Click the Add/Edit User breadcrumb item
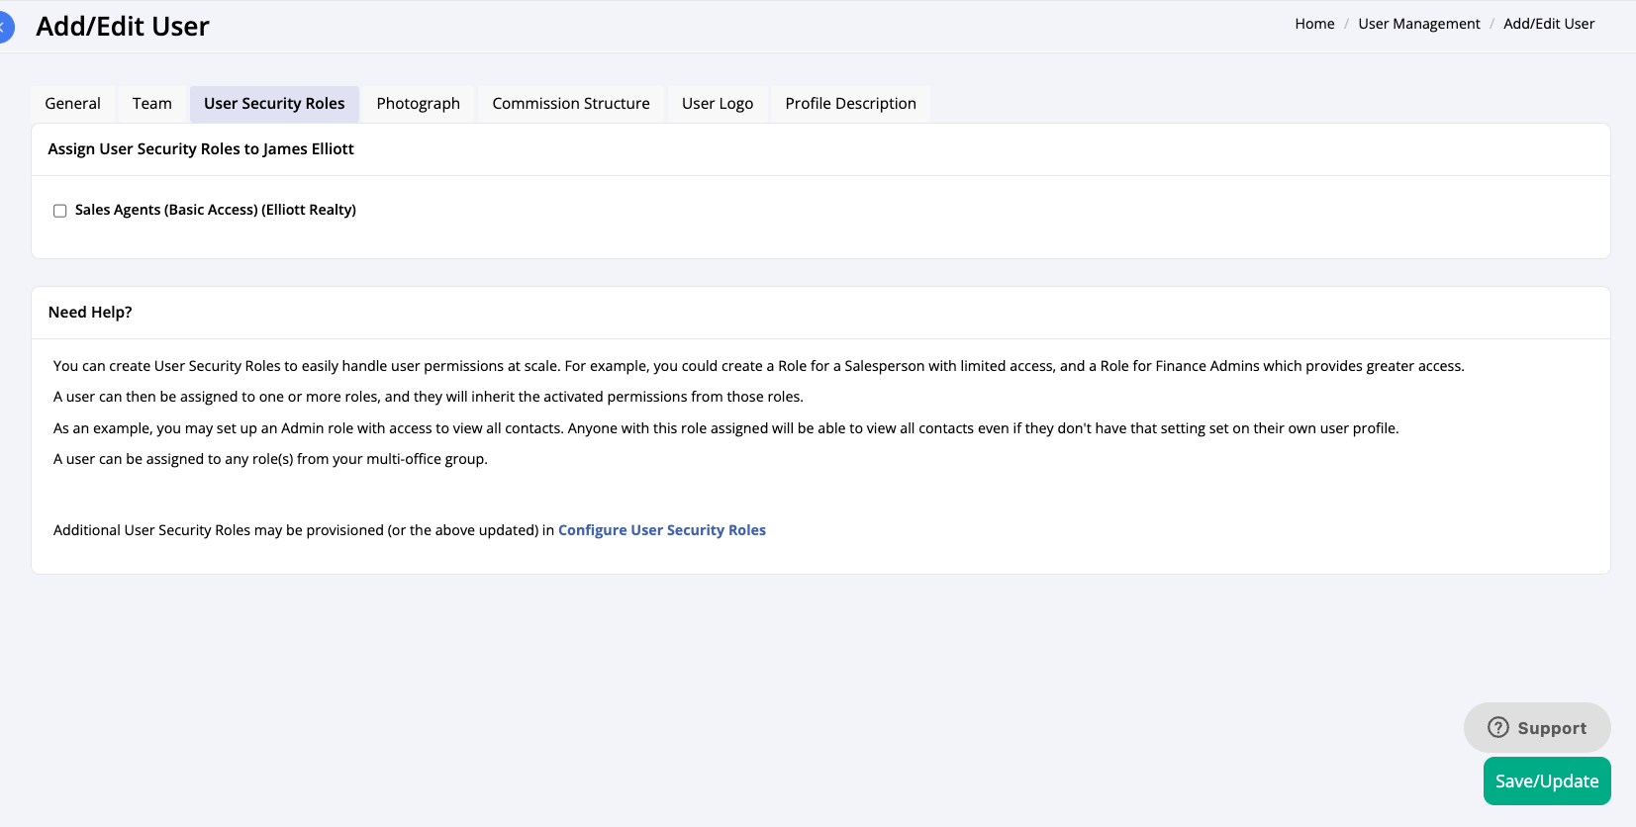The image size is (1636, 827). [1549, 24]
